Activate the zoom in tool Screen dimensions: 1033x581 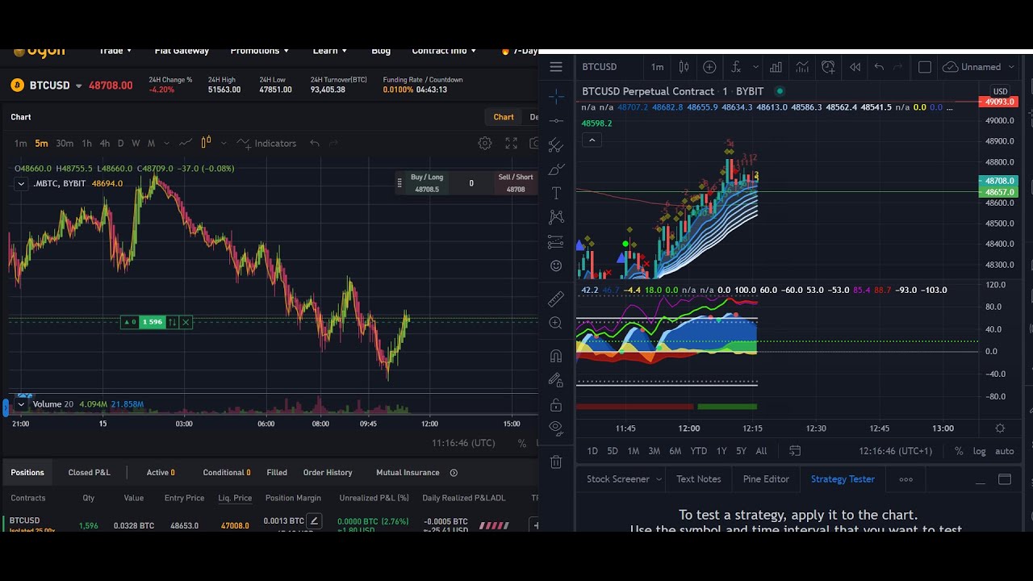(x=556, y=323)
